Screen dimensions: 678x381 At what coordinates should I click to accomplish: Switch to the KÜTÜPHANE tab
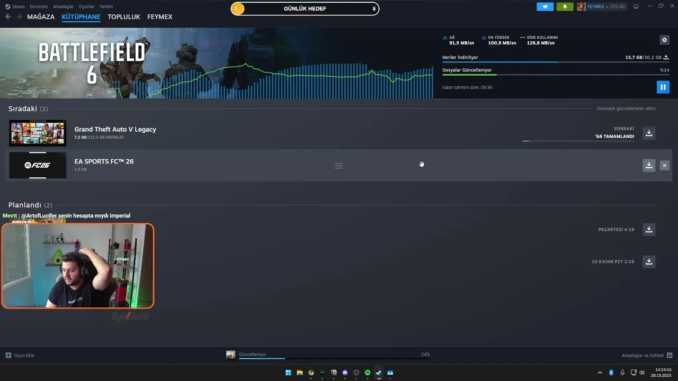(81, 17)
